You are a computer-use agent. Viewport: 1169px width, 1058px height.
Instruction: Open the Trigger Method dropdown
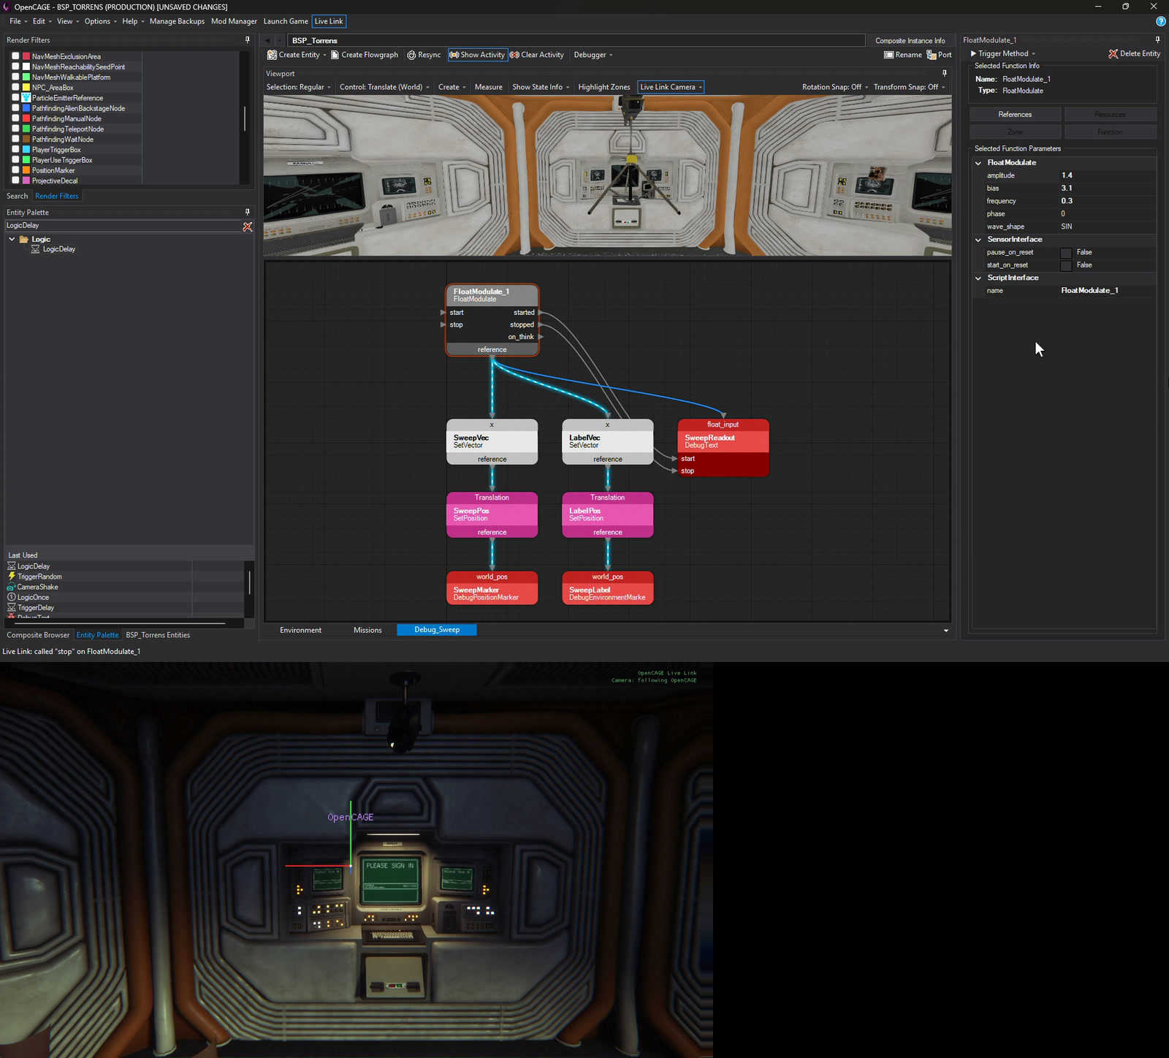click(x=1003, y=53)
